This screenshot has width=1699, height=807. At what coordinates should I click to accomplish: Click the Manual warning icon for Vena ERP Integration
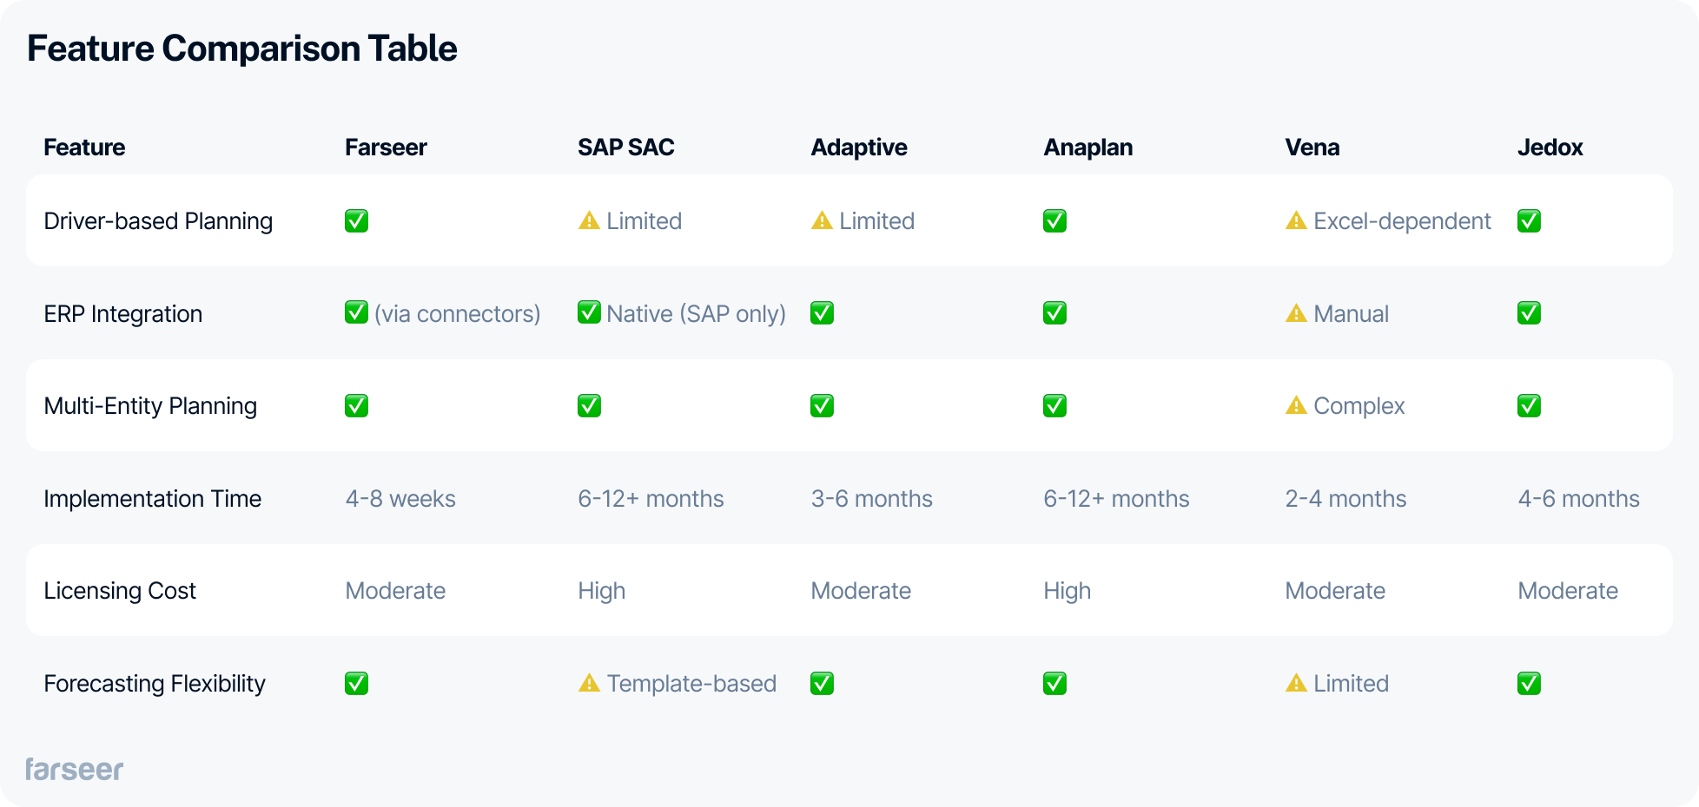tap(1295, 313)
